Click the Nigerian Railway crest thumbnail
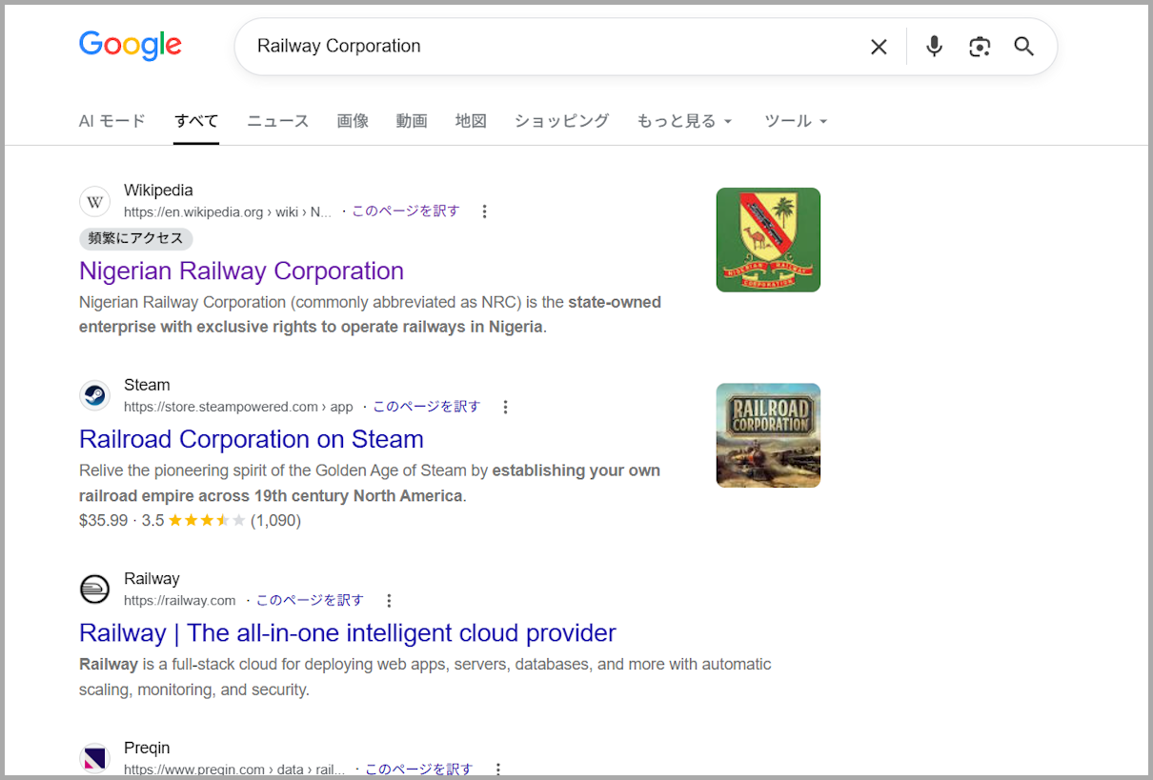The image size is (1153, 780). pyautogui.click(x=768, y=240)
